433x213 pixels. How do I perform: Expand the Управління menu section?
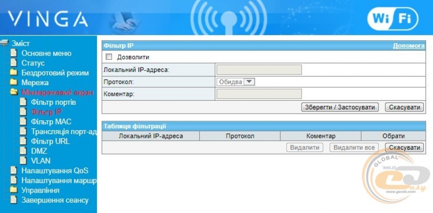41,190
